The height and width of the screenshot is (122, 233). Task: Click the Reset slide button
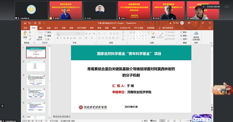point(49,36)
